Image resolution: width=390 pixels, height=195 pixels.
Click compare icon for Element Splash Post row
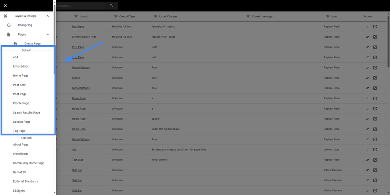point(367,37)
